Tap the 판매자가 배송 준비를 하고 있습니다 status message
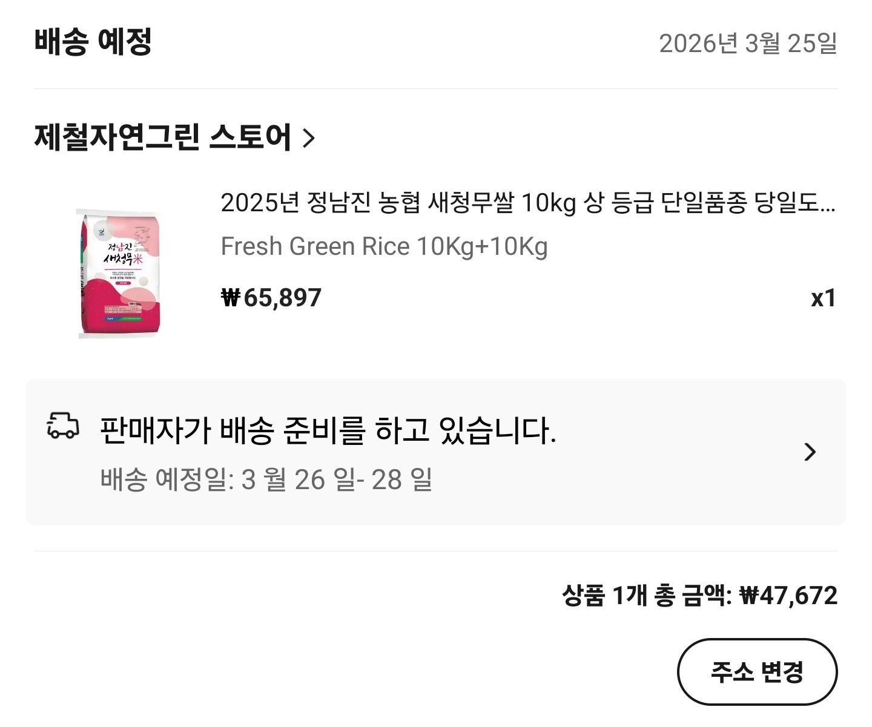Viewport: 872px width, 727px height. tap(328, 430)
